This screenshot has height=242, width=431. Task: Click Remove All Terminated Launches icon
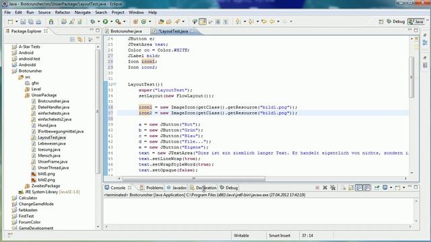pos(333,188)
